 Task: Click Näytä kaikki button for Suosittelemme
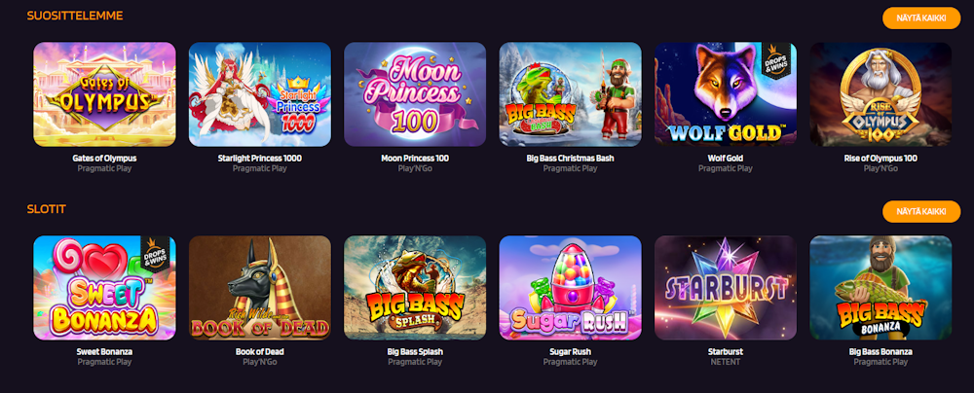tap(921, 18)
